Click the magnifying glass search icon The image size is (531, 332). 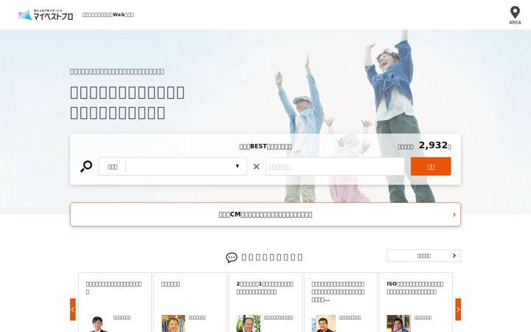click(x=86, y=166)
